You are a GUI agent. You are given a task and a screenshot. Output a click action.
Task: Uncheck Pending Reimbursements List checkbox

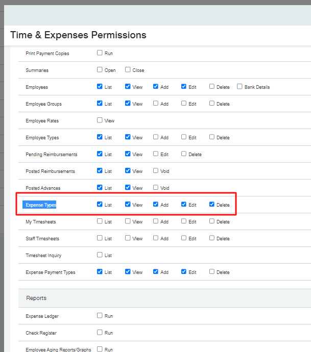(100, 154)
